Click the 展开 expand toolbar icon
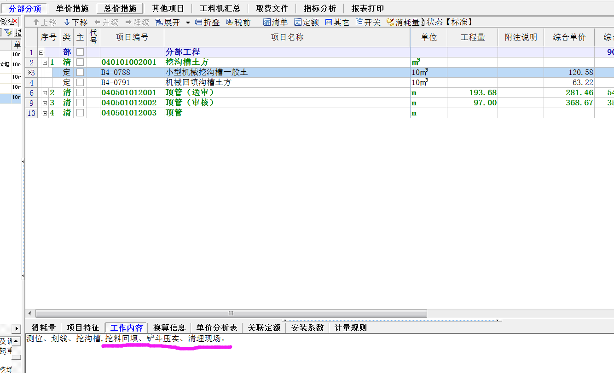This screenshot has width=614, height=373. tap(168, 22)
